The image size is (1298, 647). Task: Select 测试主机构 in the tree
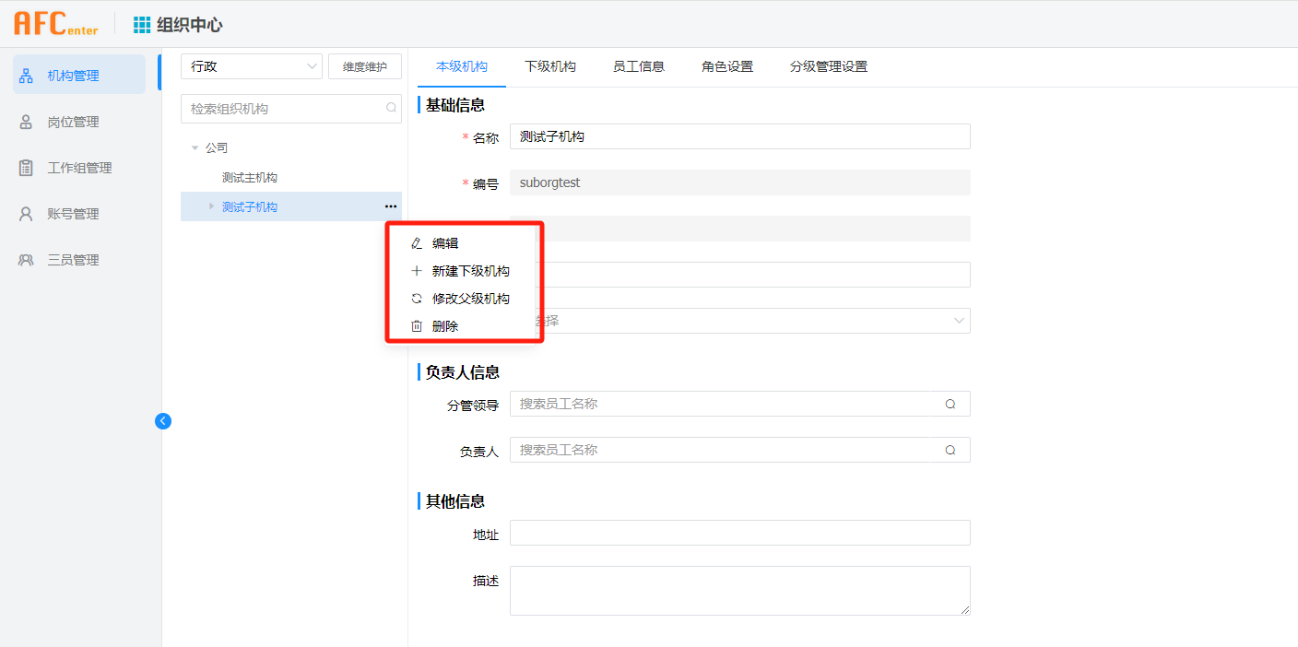pyautogui.click(x=250, y=177)
